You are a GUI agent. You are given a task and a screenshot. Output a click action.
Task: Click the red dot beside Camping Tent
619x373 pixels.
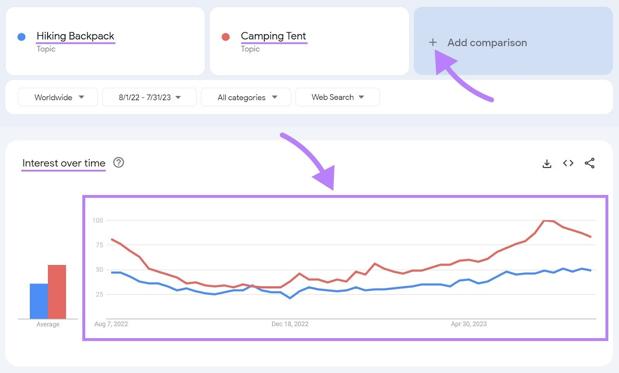click(x=226, y=36)
